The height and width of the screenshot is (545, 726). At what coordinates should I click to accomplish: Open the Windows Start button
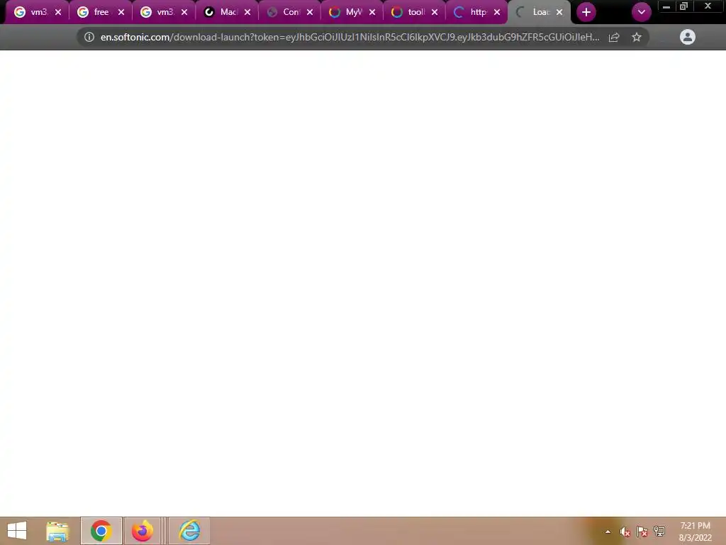coord(17,531)
